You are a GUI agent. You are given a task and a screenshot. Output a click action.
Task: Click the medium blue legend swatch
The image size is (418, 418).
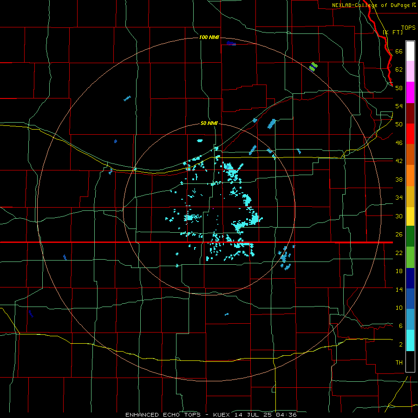[410, 299]
